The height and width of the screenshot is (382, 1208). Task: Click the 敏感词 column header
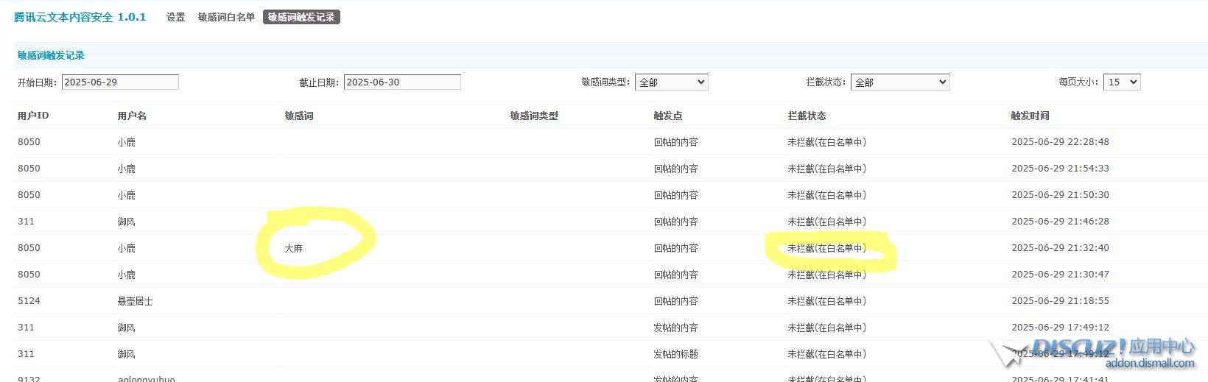click(299, 116)
